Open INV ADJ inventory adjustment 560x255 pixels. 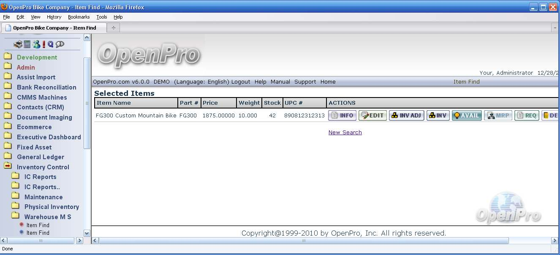tap(406, 116)
